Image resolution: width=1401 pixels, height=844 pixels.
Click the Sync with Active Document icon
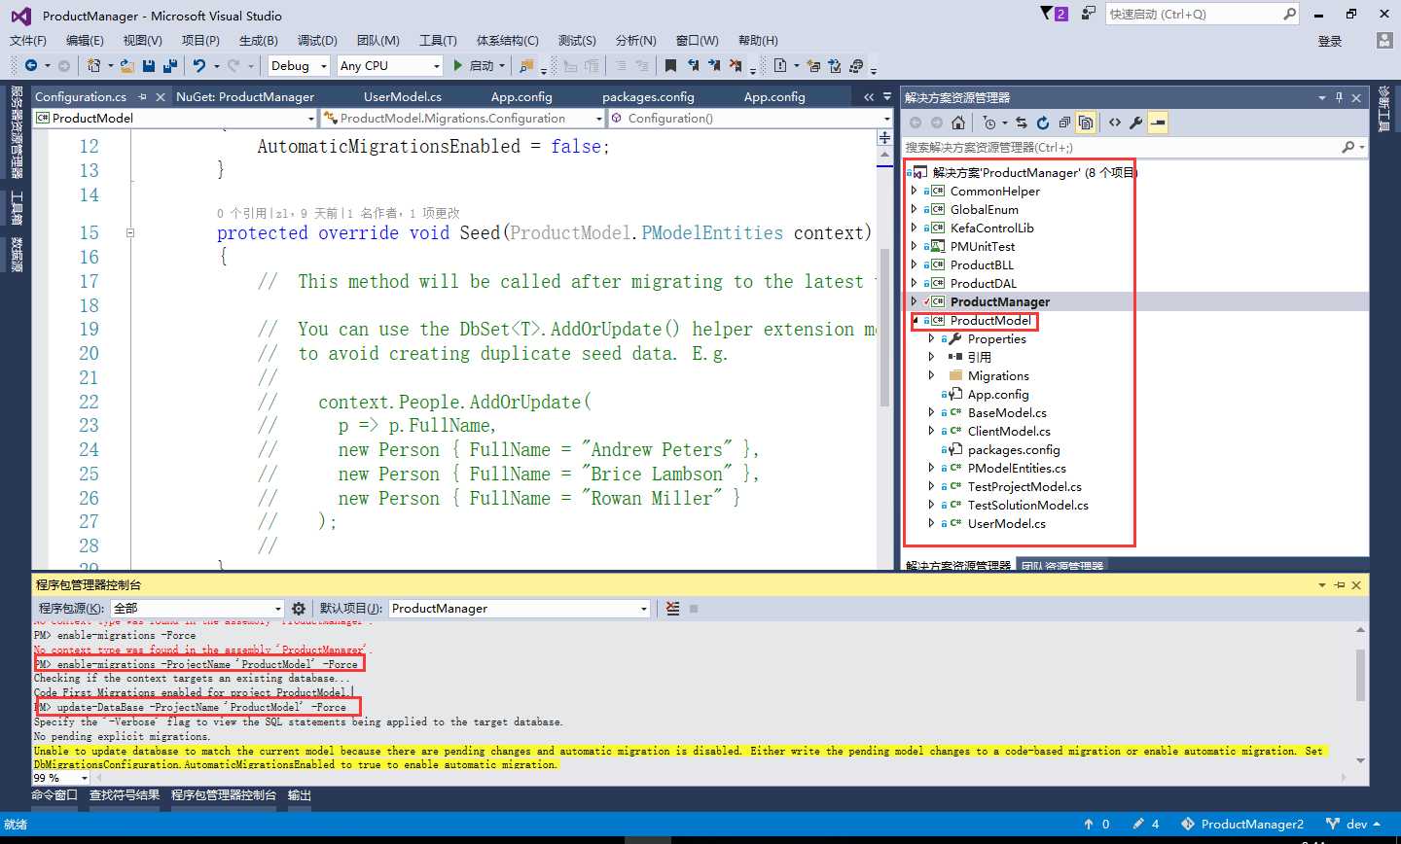point(1021,123)
